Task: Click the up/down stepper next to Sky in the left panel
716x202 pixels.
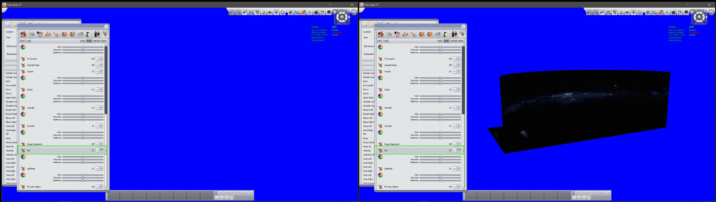Action: [101, 150]
